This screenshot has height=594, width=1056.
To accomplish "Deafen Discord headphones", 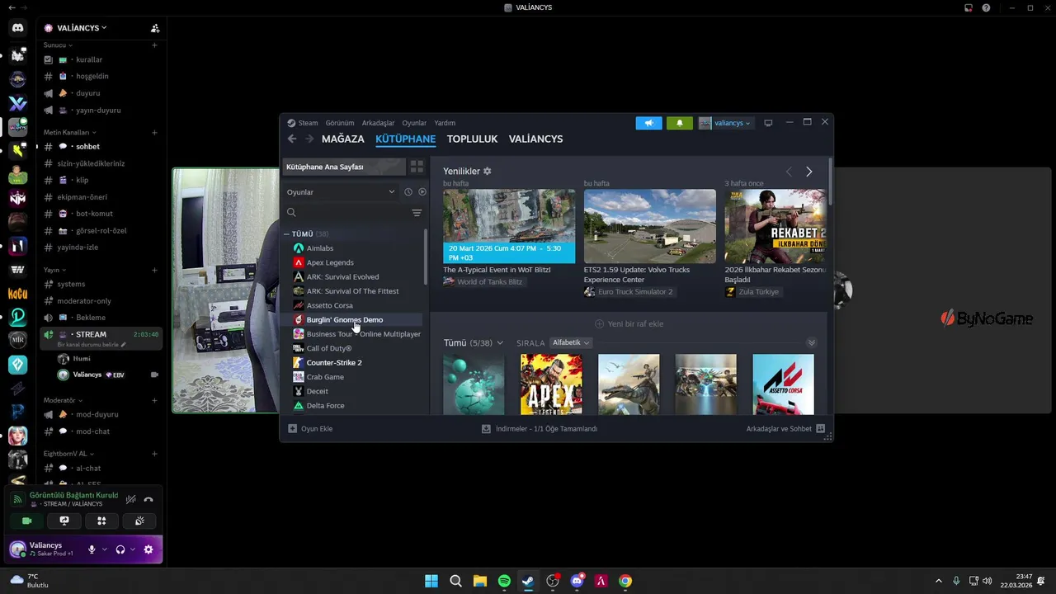I will coord(120,549).
